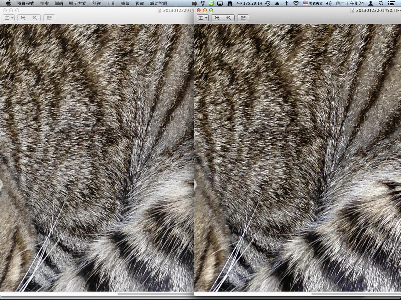Expand sidebar view dropdown in left window
The width and height of the screenshot is (401, 300).
point(9,18)
